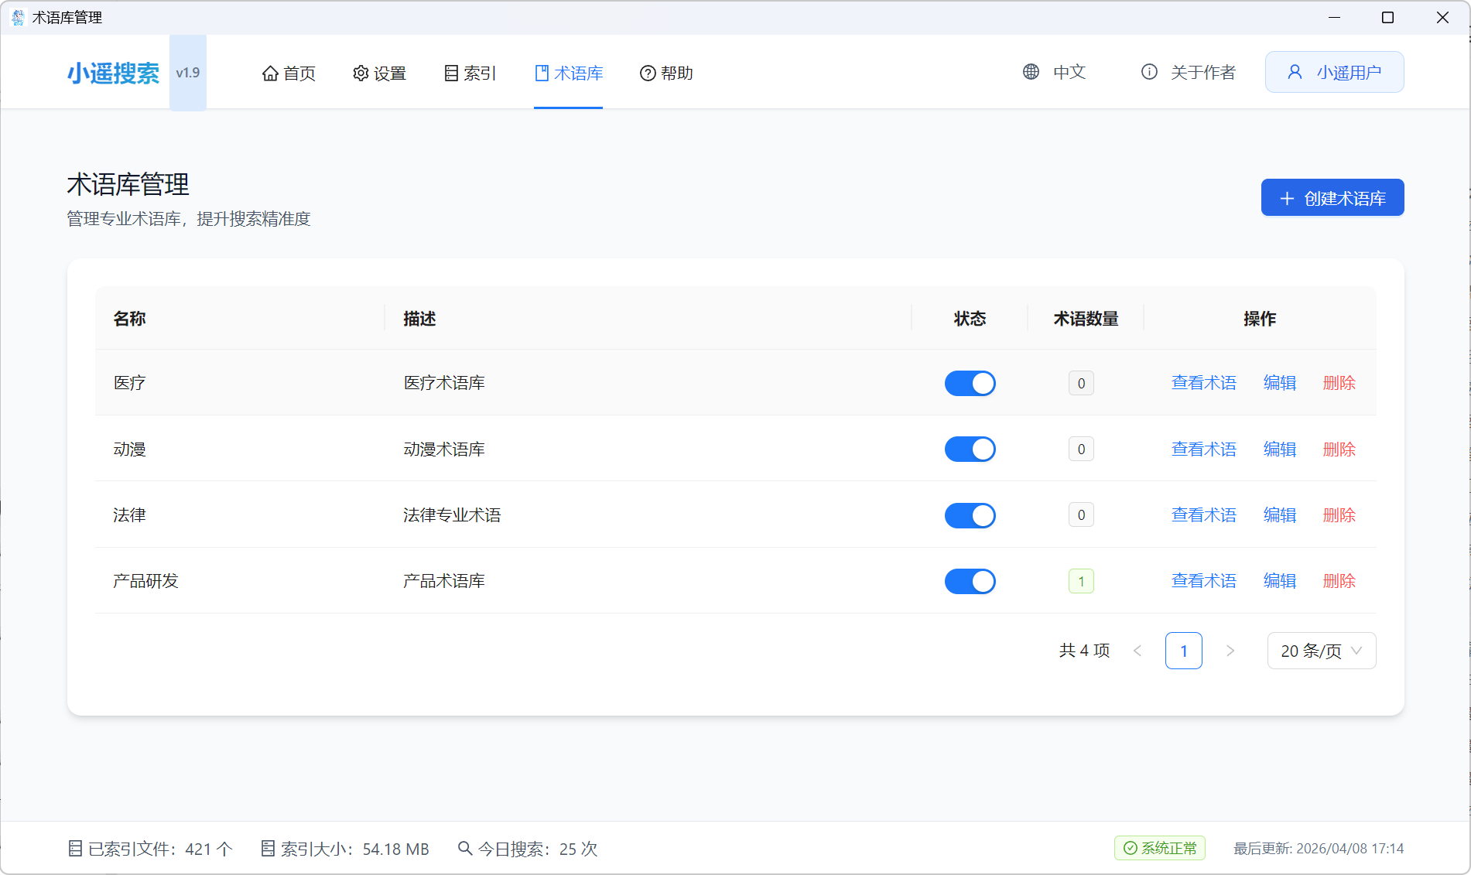
Task: View terms for 法律 glossary
Action: click(x=1203, y=515)
